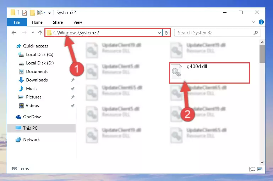Screen dimensions: 273x181
Task: Switch to the Share ribbon tab
Action: [58, 22]
